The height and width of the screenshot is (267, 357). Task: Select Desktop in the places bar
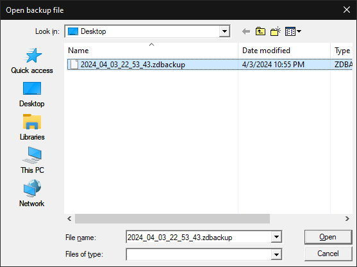32,94
